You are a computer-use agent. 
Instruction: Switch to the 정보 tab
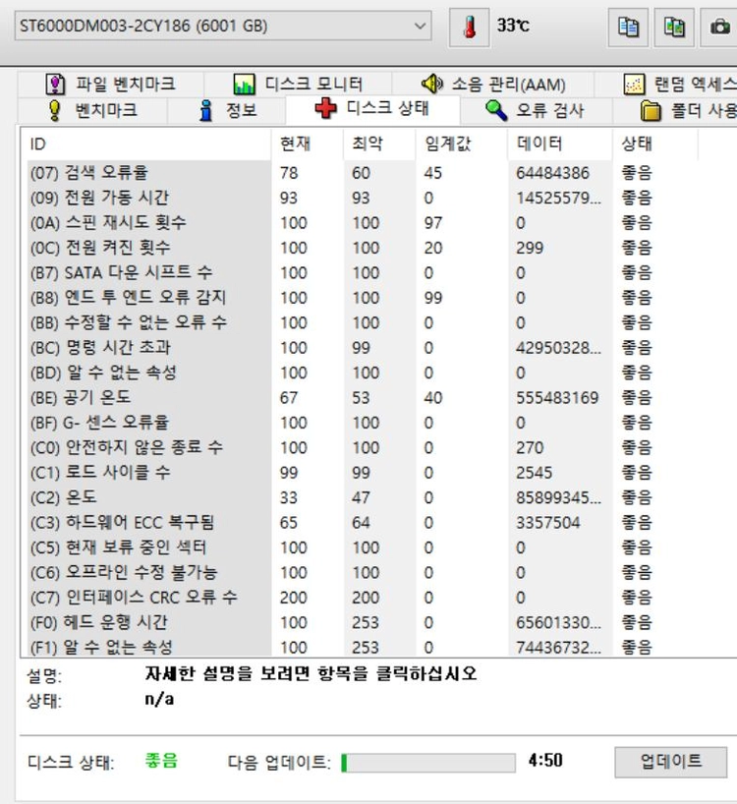(x=227, y=110)
